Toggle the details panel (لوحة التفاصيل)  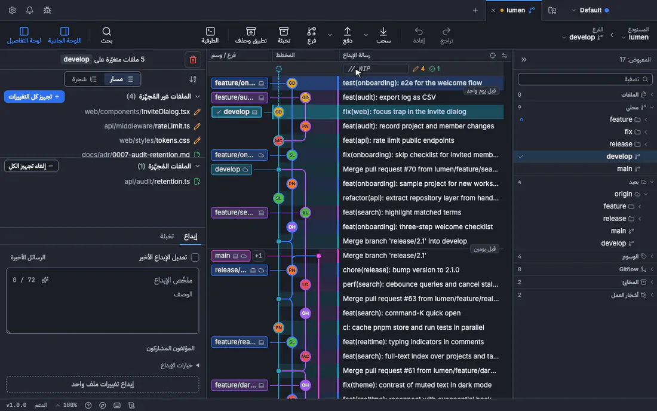[24, 35]
